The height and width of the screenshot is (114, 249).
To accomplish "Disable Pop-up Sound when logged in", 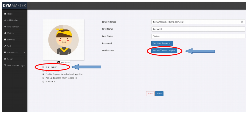I will tap(43, 74).
